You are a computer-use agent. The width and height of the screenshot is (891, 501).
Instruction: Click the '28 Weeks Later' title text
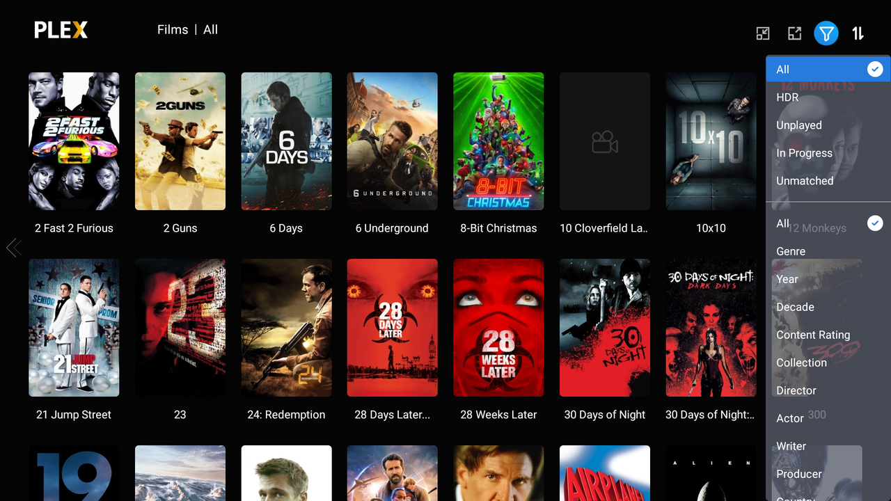pyautogui.click(x=498, y=415)
